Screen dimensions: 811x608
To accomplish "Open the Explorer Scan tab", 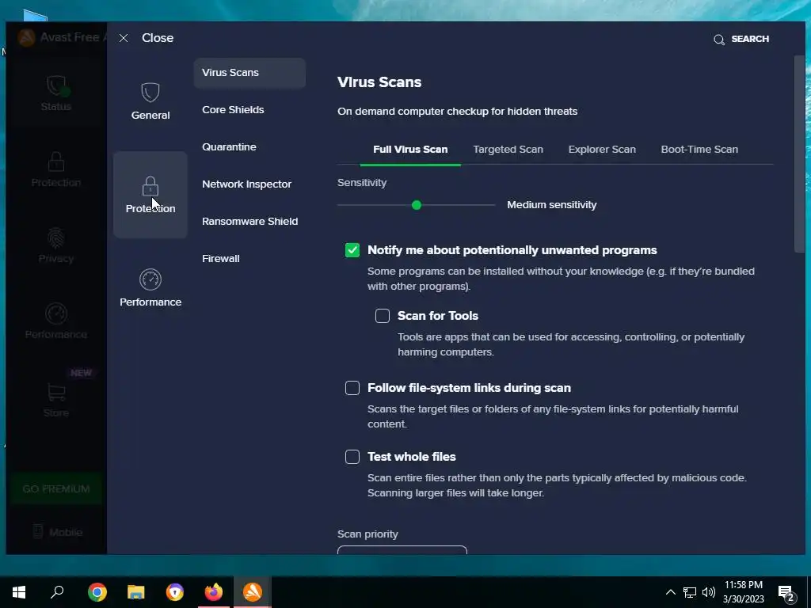I will 602,150.
